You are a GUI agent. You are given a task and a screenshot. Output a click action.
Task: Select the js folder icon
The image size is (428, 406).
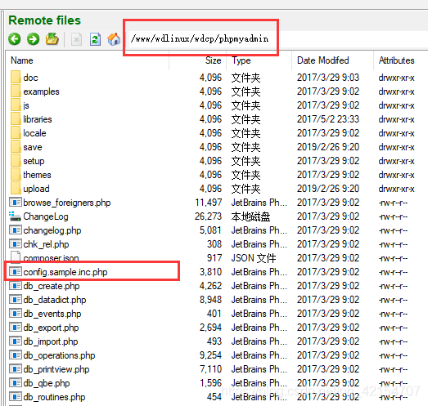click(x=16, y=105)
